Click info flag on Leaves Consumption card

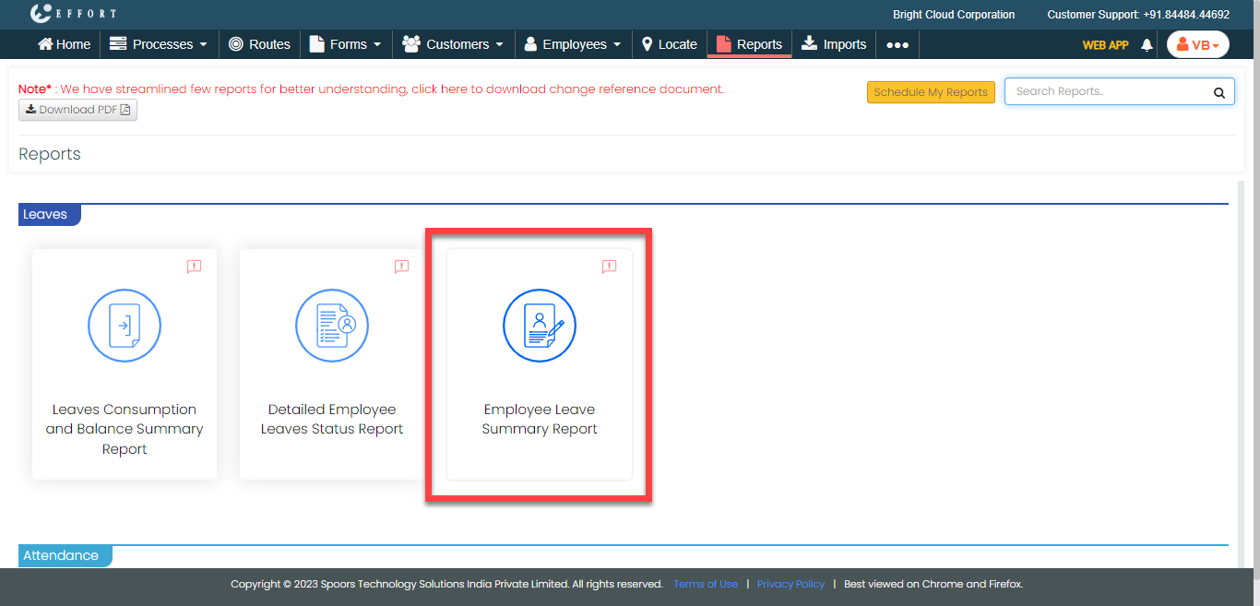tap(194, 267)
